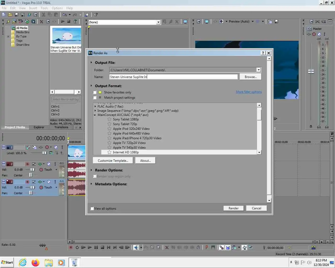Click Remove Selected Media from Project icon

[x=41, y=21]
